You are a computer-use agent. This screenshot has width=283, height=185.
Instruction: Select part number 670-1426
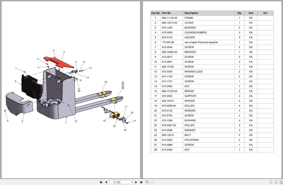tap(167, 28)
